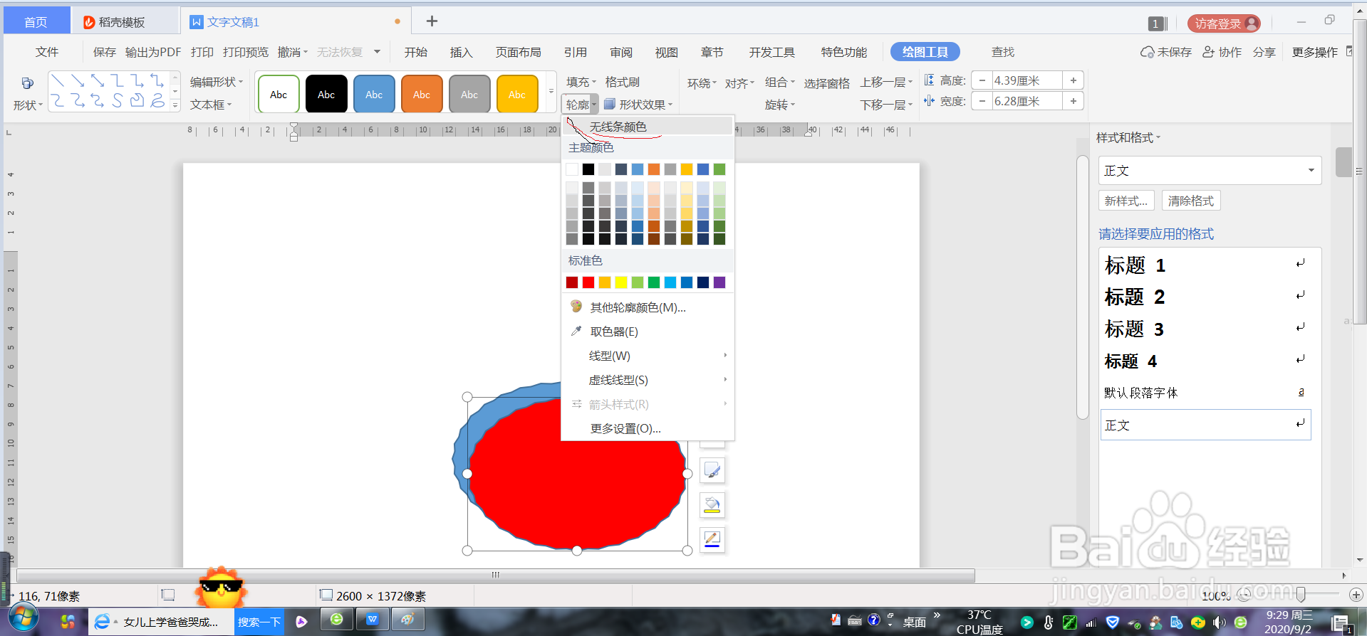The height and width of the screenshot is (636, 1367).
Task: Click the Selection Pane button
Action: pyautogui.click(x=827, y=83)
